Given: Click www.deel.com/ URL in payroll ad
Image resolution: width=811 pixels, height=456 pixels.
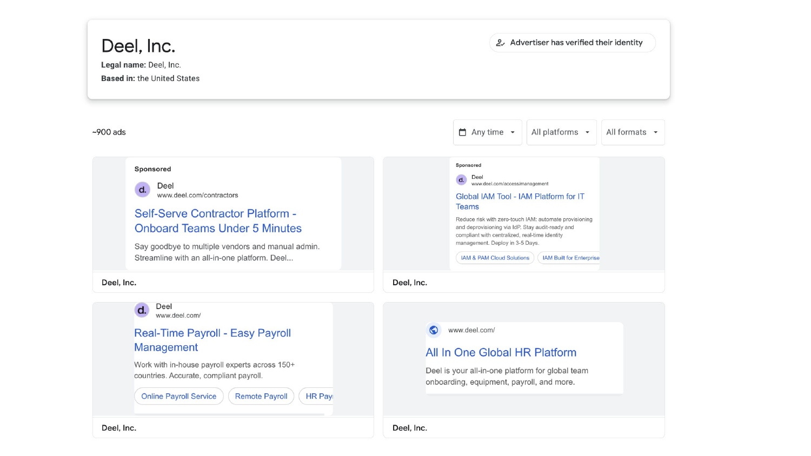Looking at the screenshot, I should click(x=178, y=316).
